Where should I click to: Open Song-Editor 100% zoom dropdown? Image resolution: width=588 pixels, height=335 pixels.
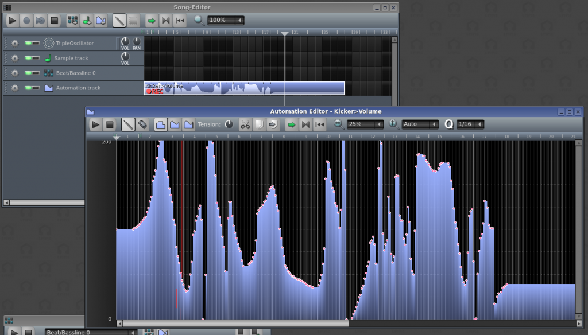[x=226, y=20]
